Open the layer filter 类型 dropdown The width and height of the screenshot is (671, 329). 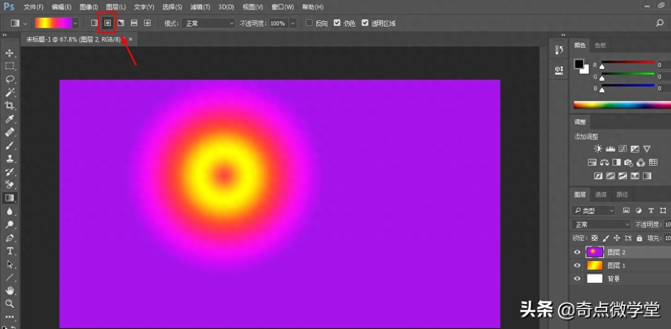tap(593, 211)
